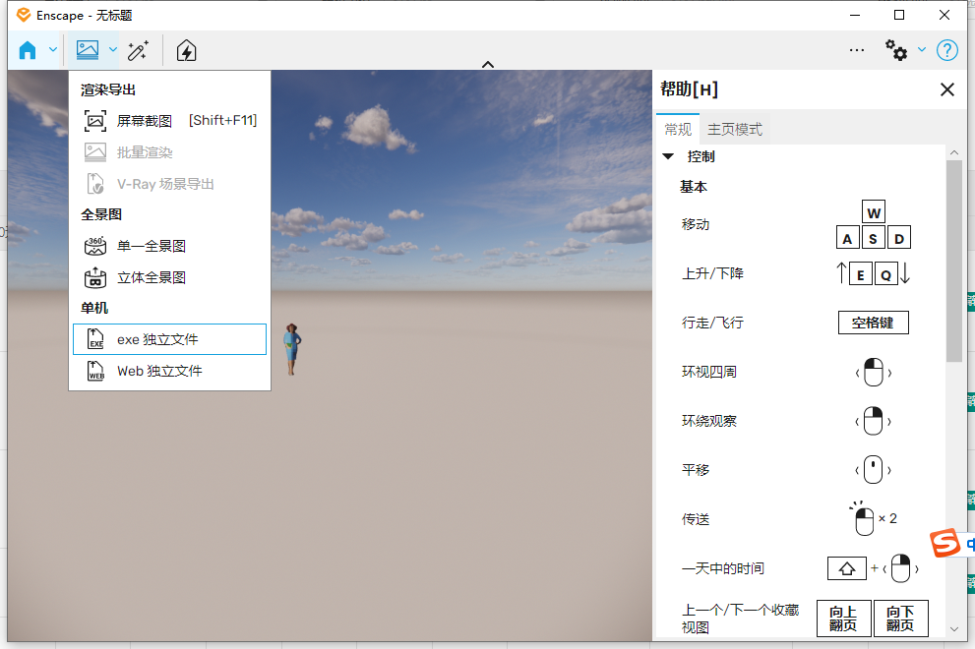975x649 pixels.
Task: Click the 向下翻页 key button
Action: click(x=900, y=619)
